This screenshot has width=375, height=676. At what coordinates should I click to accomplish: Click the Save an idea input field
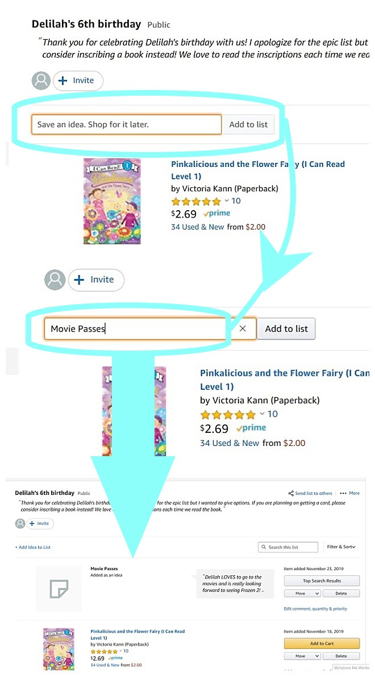click(126, 124)
